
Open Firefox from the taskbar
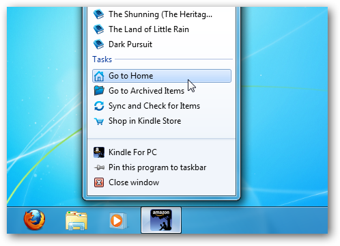(x=34, y=220)
